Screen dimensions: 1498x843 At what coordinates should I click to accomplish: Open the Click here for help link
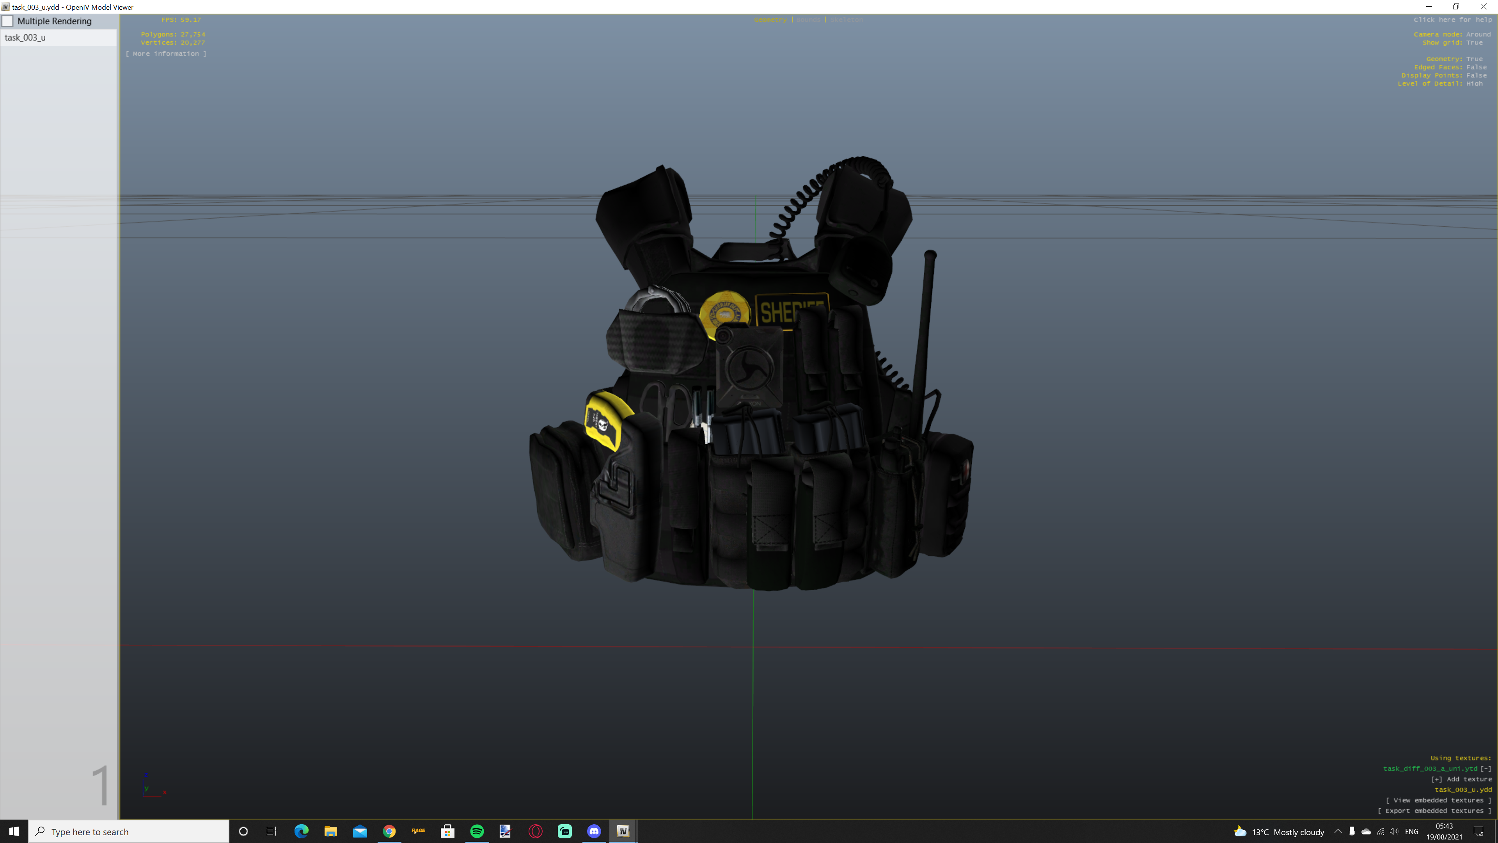tap(1452, 20)
